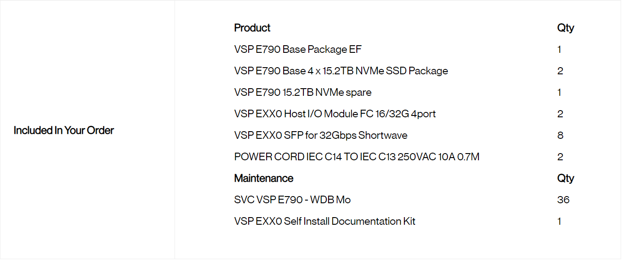Select the SFP for 32Gbps Shortwave item
Viewport: 622px width, 261px height.
click(x=320, y=135)
